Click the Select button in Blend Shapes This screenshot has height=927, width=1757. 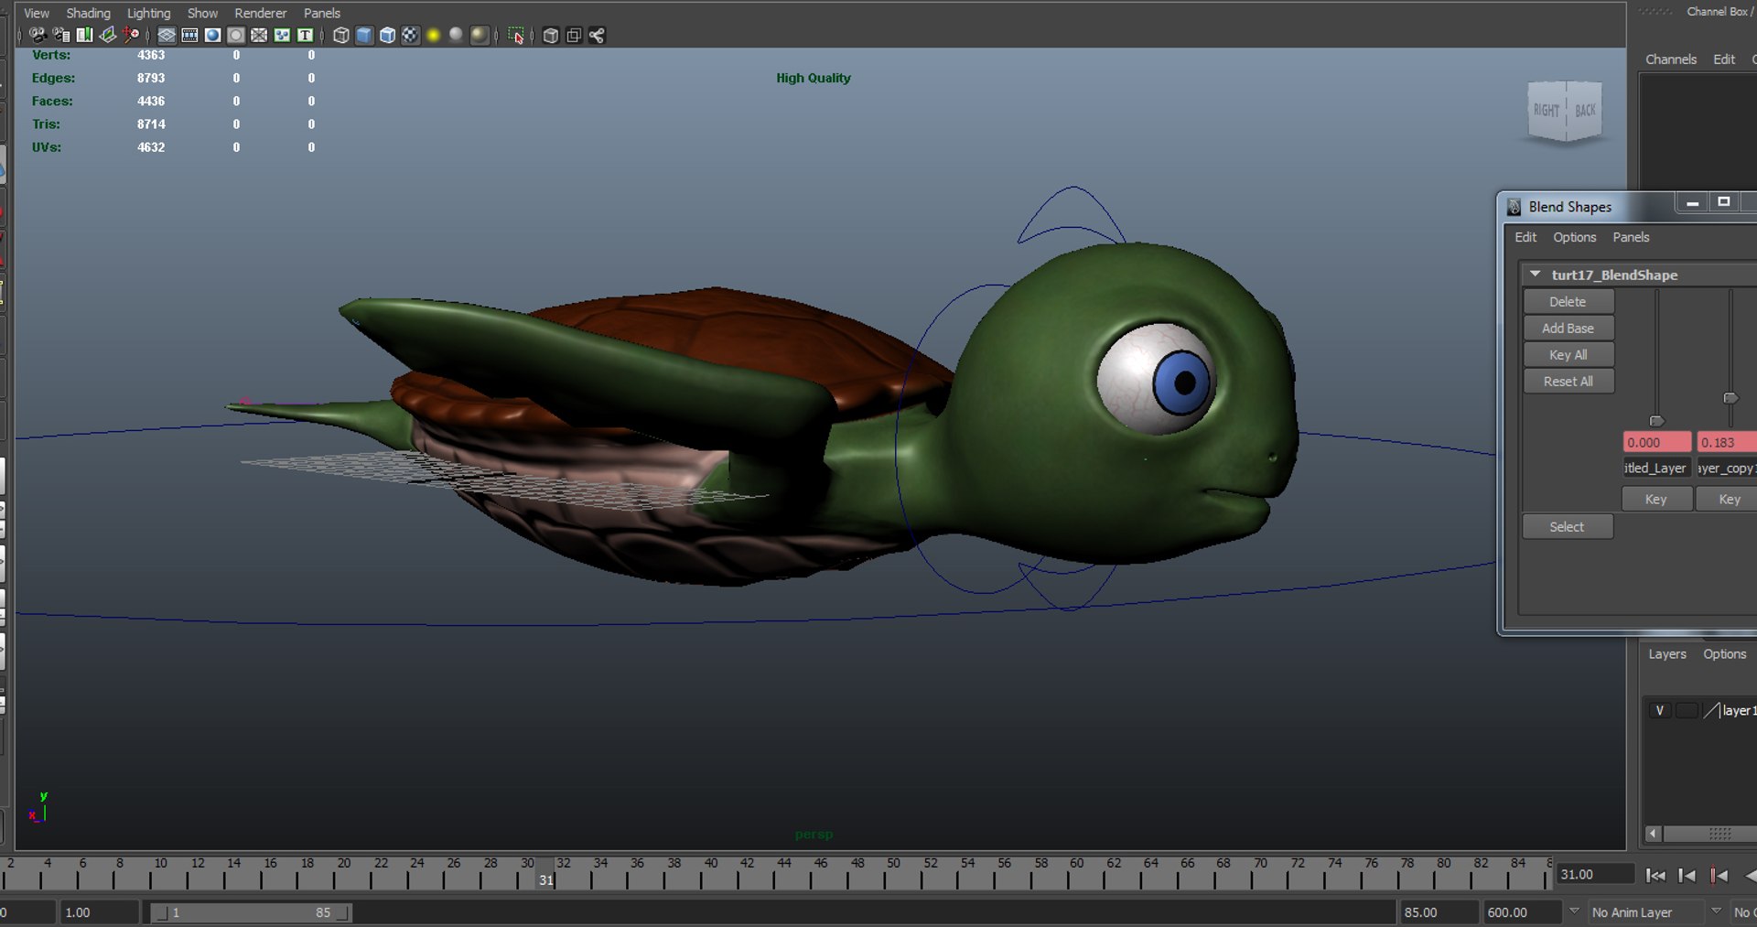point(1567,526)
